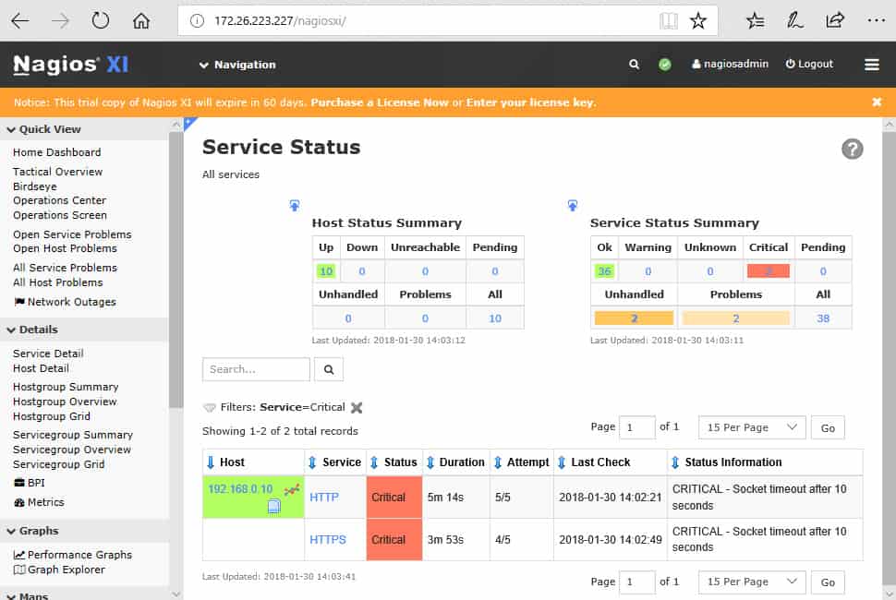Open the favorites hub icon

pyautogui.click(x=755, y=21)
